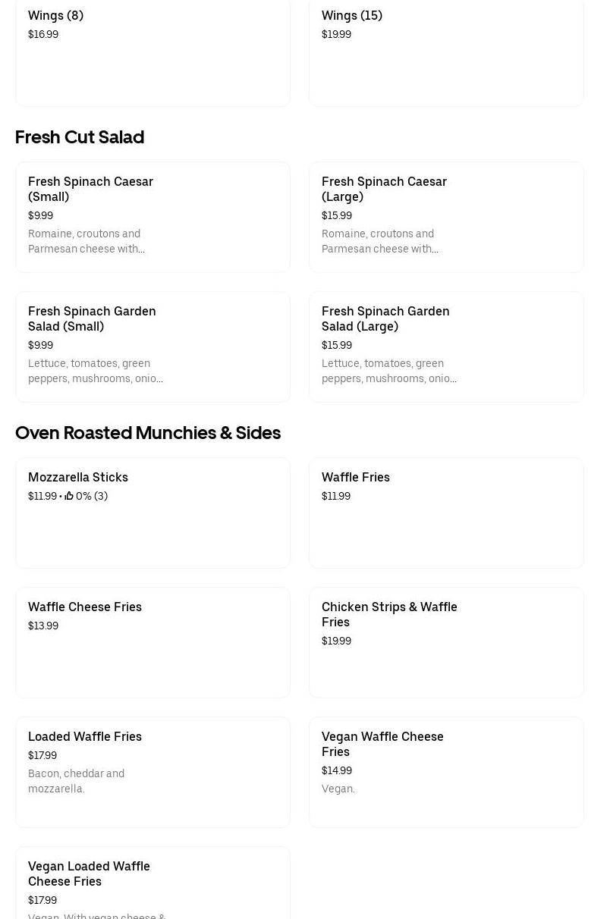This screenshot has width=610, height=919.
Task: Click the Small Caesar's Romaine, croutons description
Action: pyautogui.click(x=86, y=241)
